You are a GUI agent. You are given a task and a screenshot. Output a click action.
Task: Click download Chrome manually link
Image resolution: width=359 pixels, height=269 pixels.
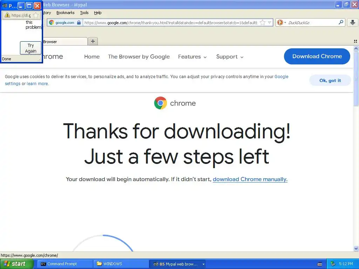coord(250,179)
